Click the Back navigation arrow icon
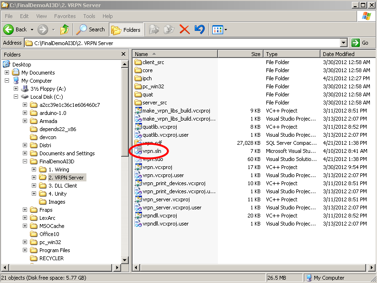Screen dimensions: 377x283 tap(9, 29)
